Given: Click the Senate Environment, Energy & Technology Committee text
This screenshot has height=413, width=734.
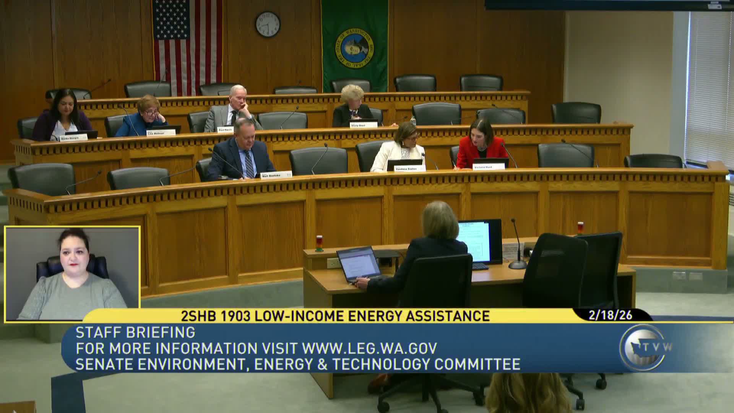Looking at the screenshot, I should [x=298, y=364].
